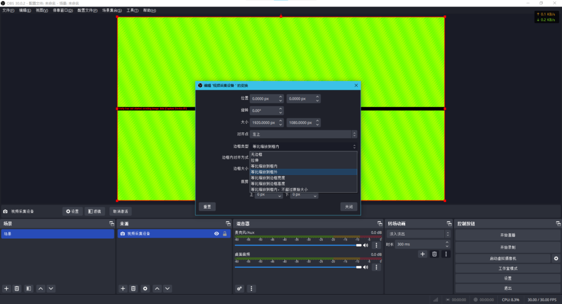Image resolution: width=562 pixels, height=304 pixels.
Task: Click the trash icon in Sources panel
Action: pos(133,288)
